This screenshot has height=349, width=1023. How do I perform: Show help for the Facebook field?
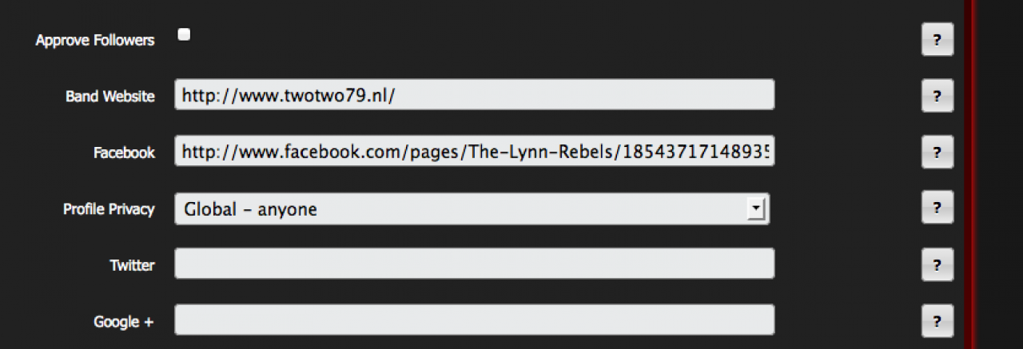point(937,152)
